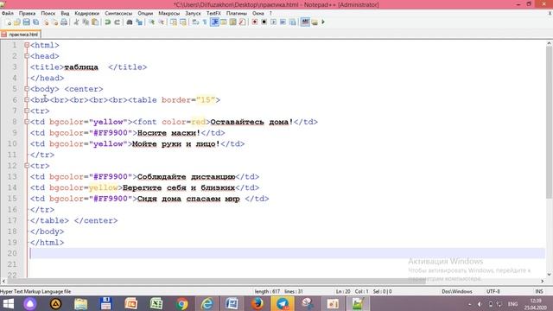Open Windows Start button on taskbar

[8, 303]
